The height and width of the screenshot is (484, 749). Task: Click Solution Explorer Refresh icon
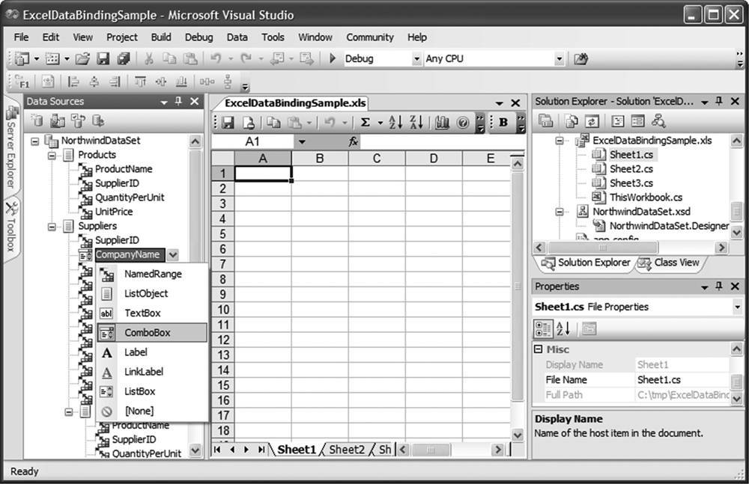[592, 121]
